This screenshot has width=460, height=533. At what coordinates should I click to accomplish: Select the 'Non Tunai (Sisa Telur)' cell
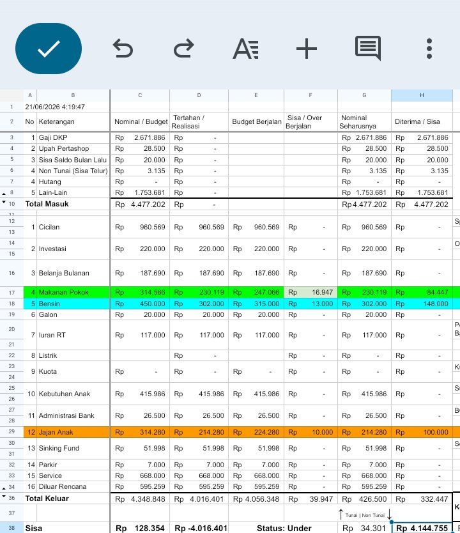point(73,171)
